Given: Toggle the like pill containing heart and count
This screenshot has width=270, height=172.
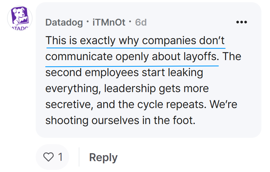Looking at the screenshot, I should point(53,157).
